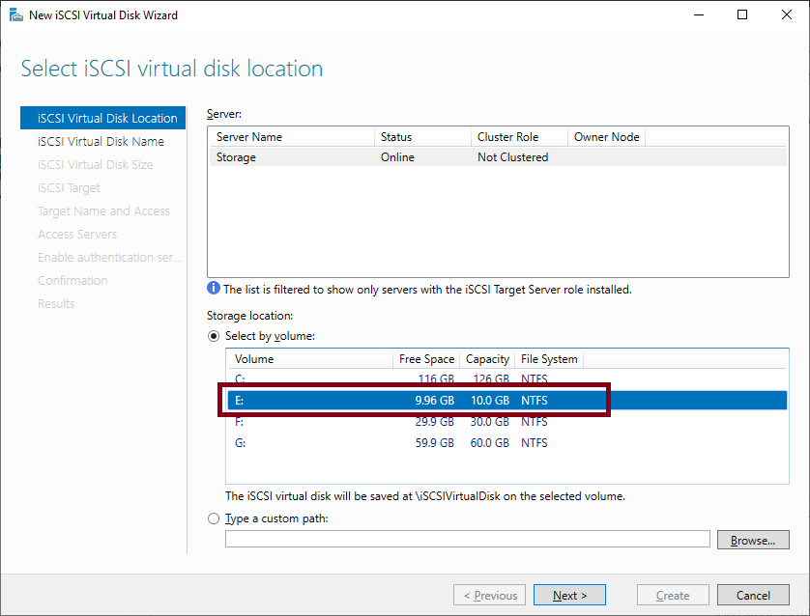Select volume E: row
Image resolution: width=810 pixels, height=616 pixels.
pyautogui.click(x=506, y=401)
